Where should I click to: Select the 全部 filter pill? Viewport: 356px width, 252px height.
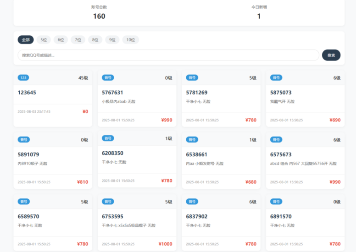(x=26, y=40)
